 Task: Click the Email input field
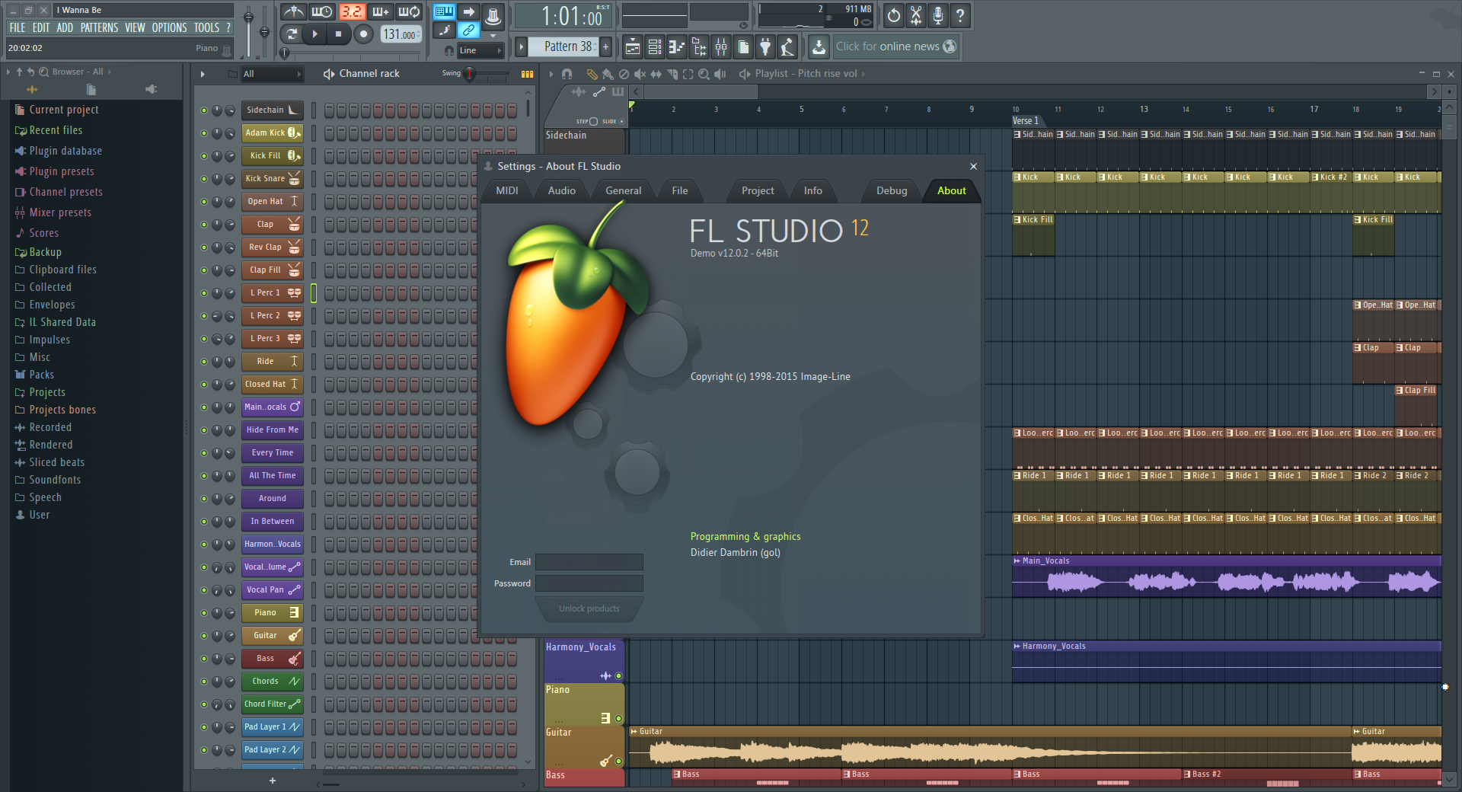pos(589,562)
